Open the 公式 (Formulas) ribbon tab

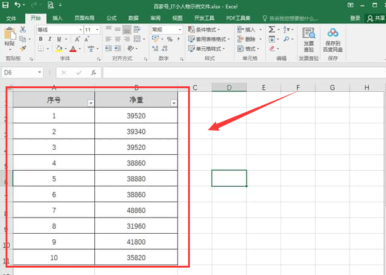coord(111,18)
